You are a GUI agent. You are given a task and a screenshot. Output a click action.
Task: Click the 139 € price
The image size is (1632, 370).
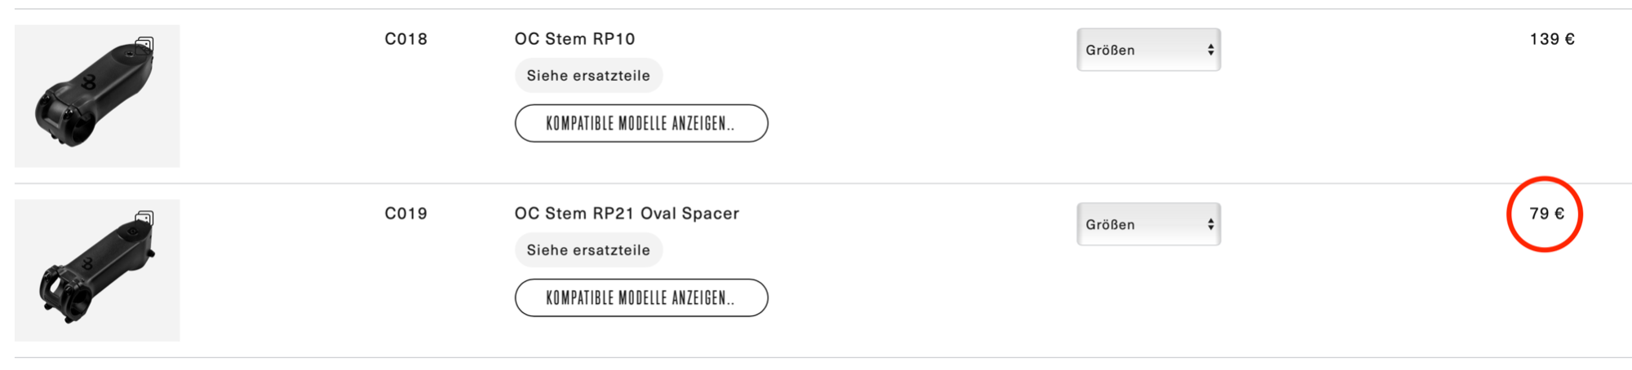coord(1551,39)
